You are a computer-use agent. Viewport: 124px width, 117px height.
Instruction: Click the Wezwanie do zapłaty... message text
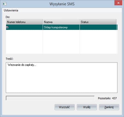[x=22, y=65]
